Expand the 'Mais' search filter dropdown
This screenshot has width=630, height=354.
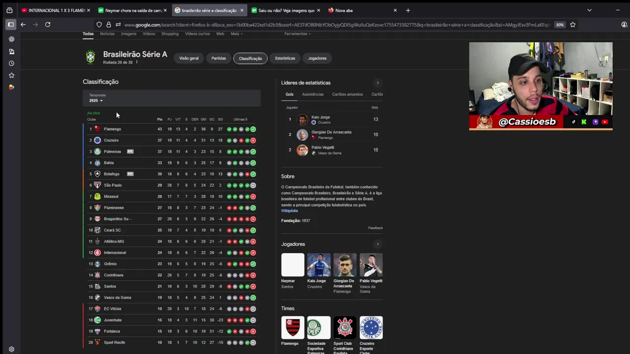[x=237, y=34]
